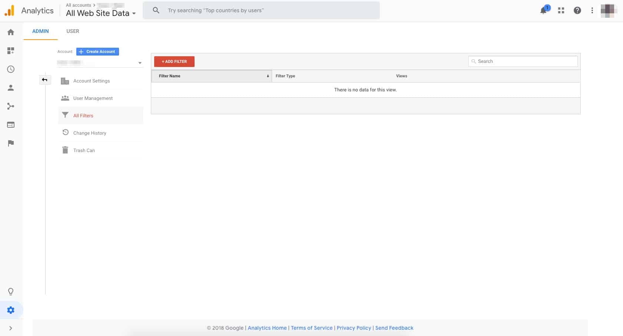
Task: Open the Reports clock icon in sidebar
Action: (10, 69)
